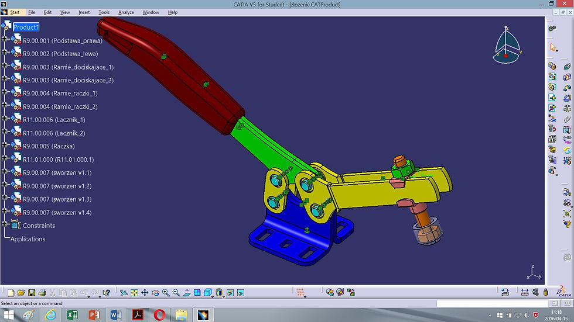This screenshot has width=574, height=322.
Task: Click the power input command field
Action: (x=493, y=303)
